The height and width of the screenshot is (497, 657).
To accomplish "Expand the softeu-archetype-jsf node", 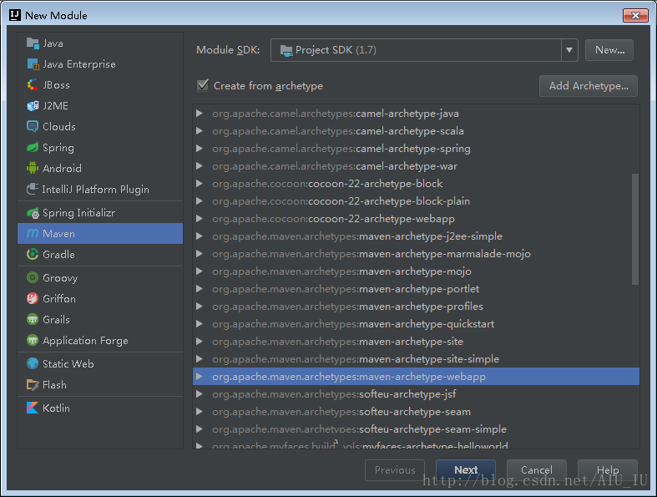I will coord(200,394).
